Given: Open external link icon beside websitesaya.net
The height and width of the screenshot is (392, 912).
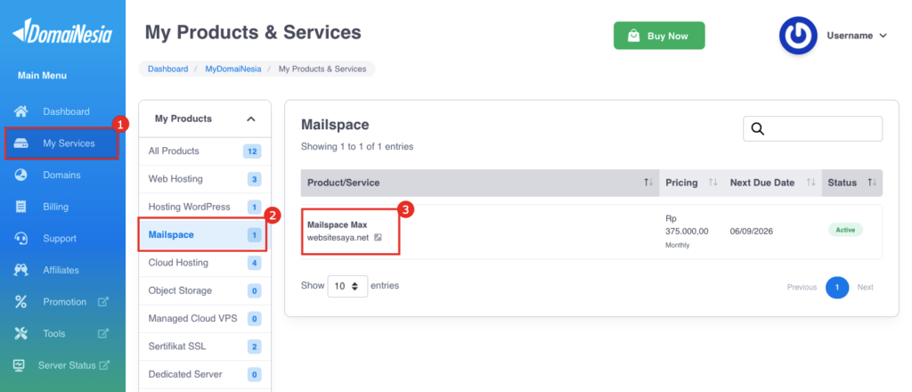Looking at the screenshot, I should coord(378,237).
